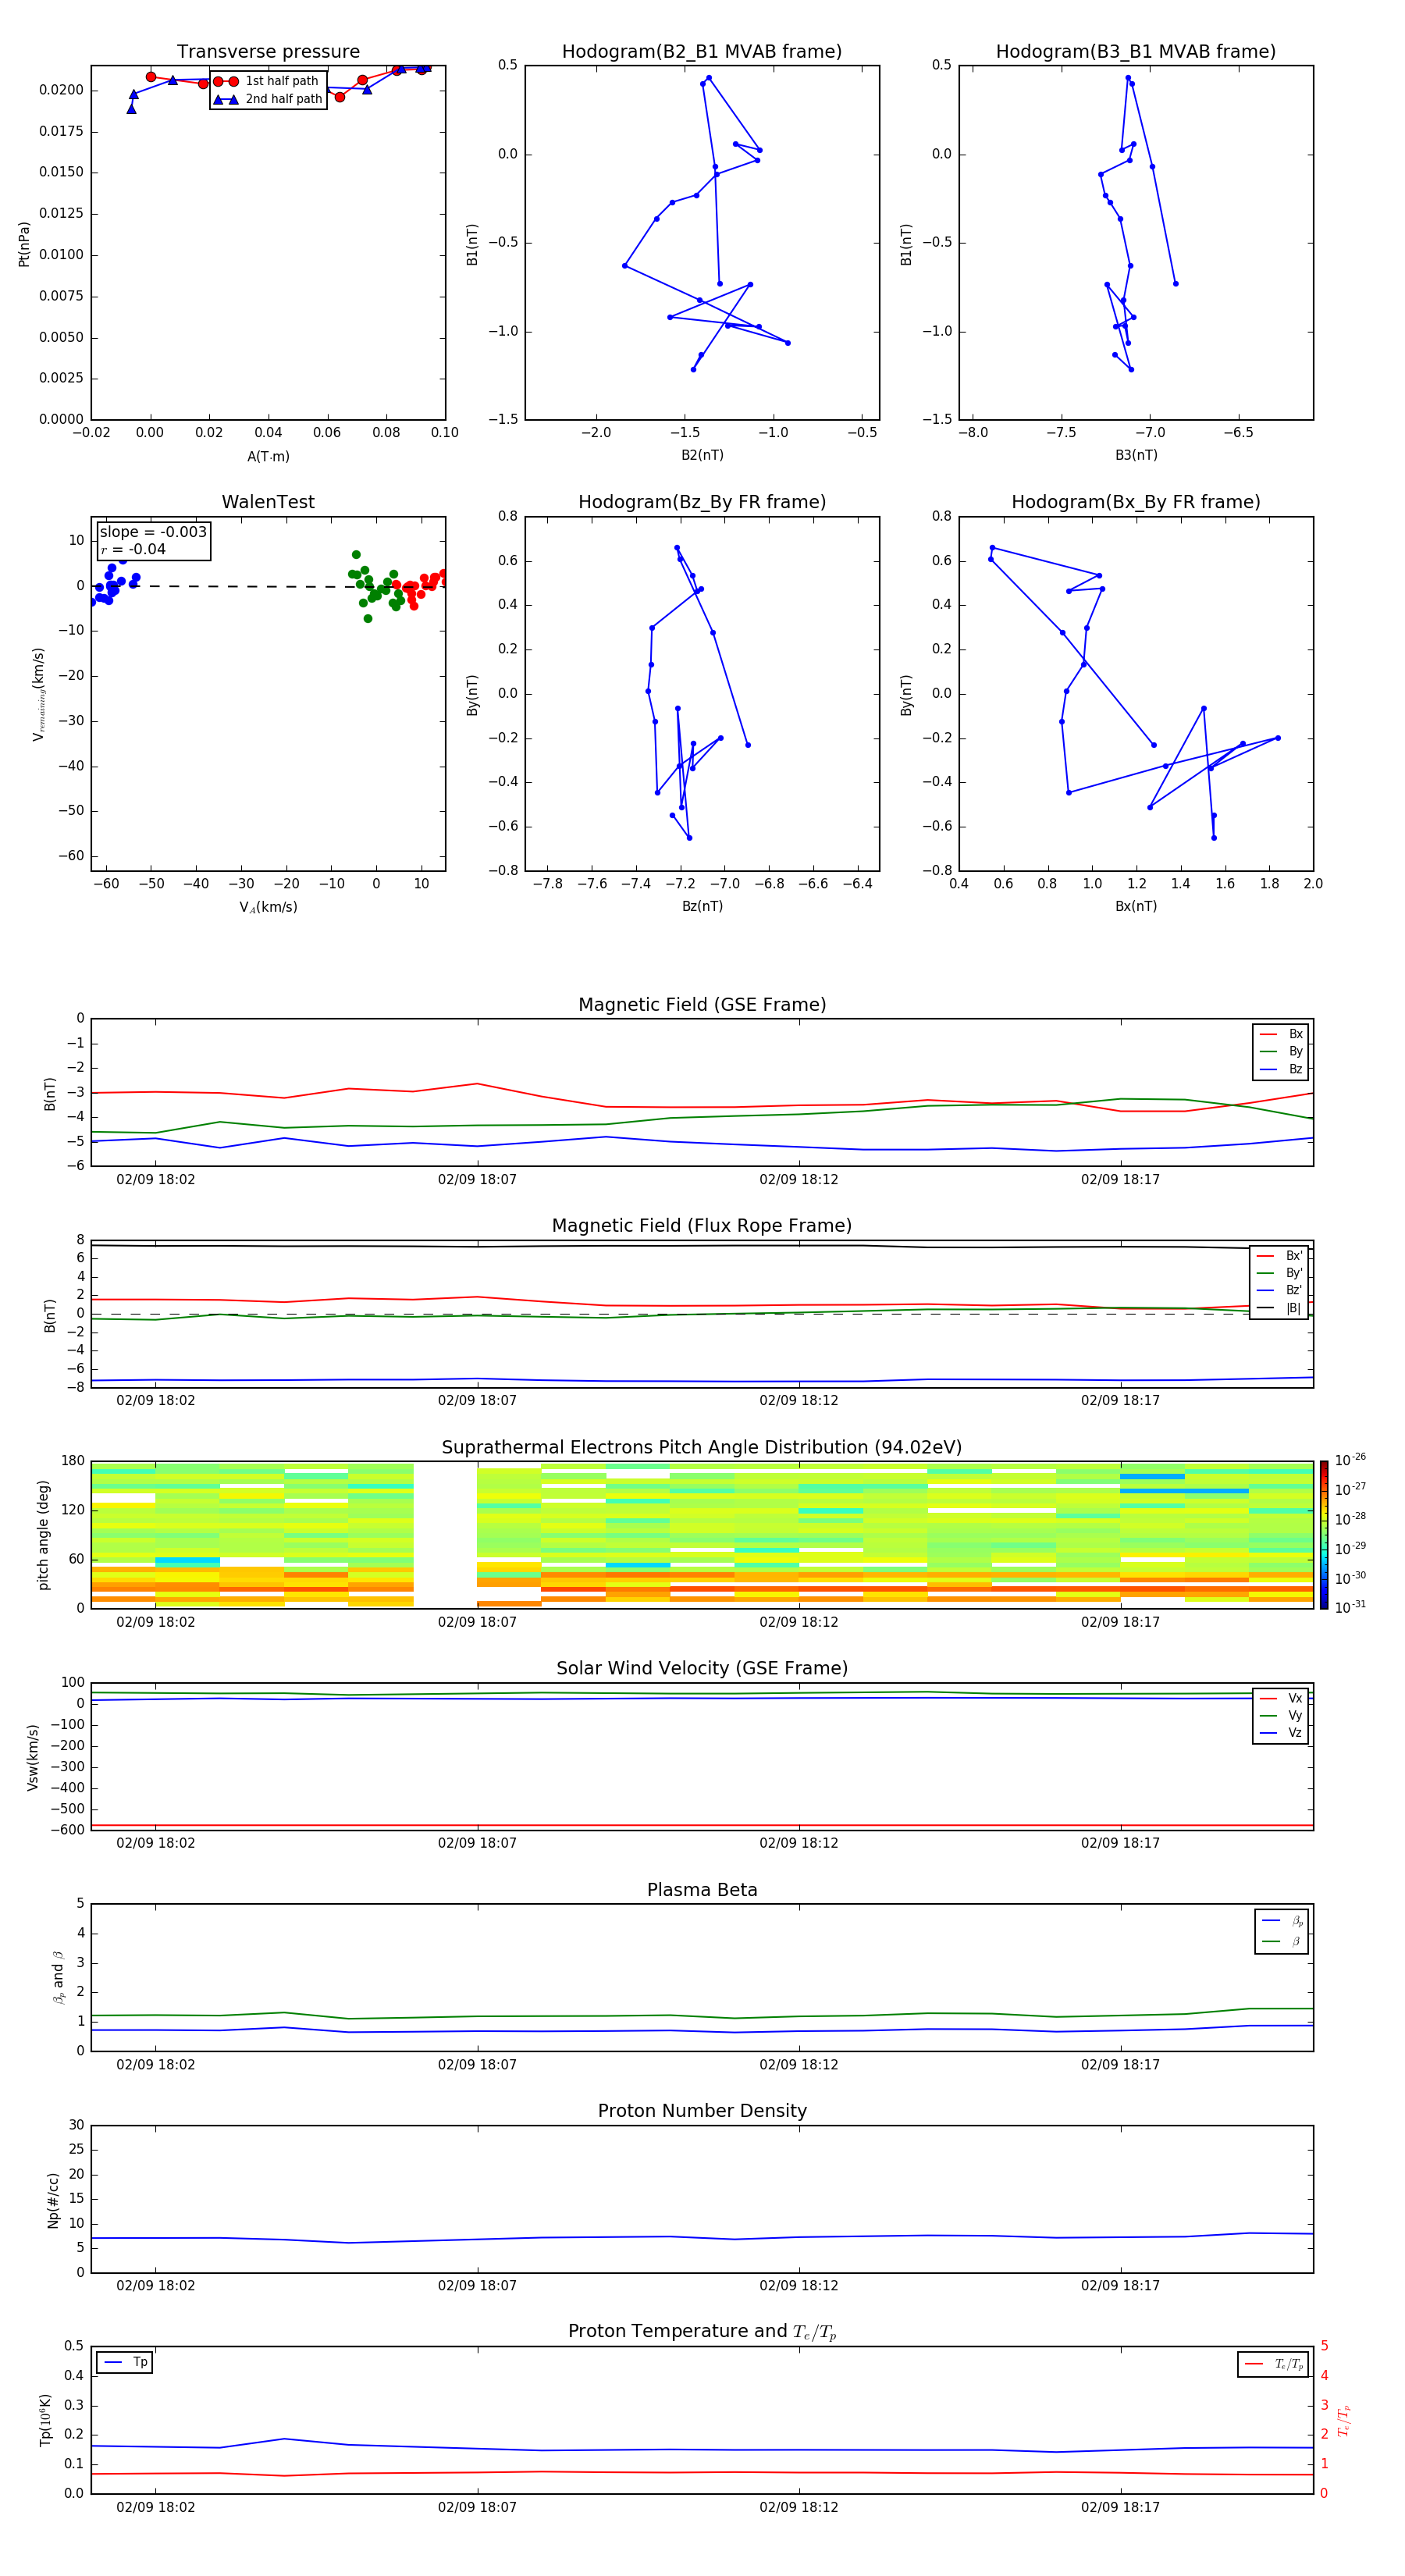Image resolution: width=1405 pixels, height=2576 pixels.
Task: Click 'Bz' in the GSE magnetic field legend
Action: (x=1281, y=1070)
